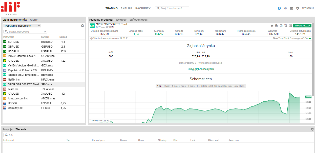
Task: Select the Netflix Inc. instrument row
Action: pos(44,80)
